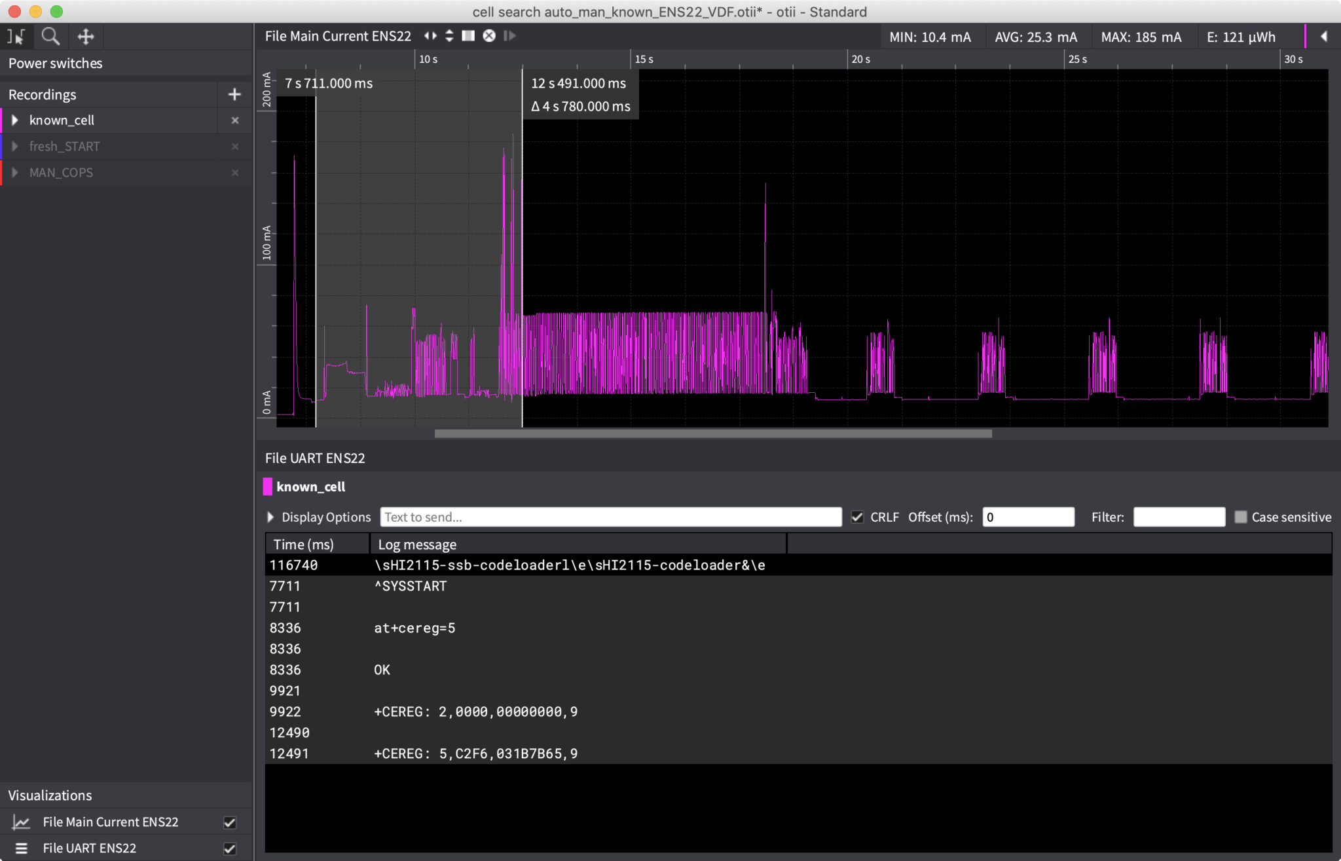Image resolution: width=1341 pixels, height=861 pixels.
Task: Select log row +CEREG: 2,0000,00000000,9
Action: coord(798,712)
